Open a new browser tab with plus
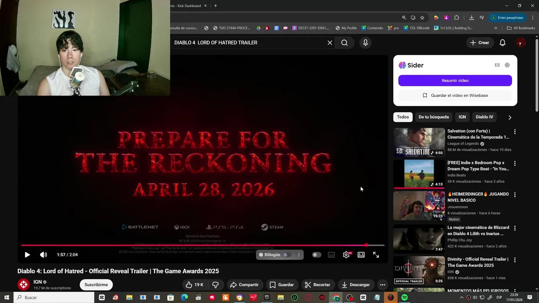The height and width of the screenshot is (303, 539). (x=215, y=6)
